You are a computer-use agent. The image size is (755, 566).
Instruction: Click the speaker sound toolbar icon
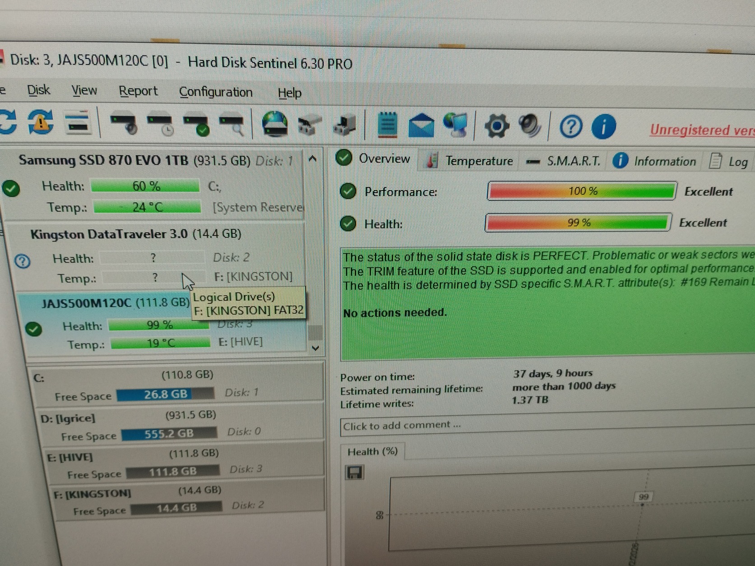[x=530, y=126]
